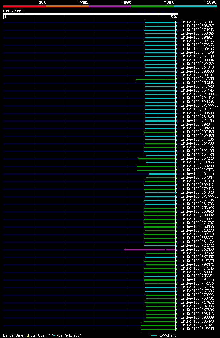Open hit UniRef100_A7NVN3
The image size is (220, 338).
tap(197, 30)
